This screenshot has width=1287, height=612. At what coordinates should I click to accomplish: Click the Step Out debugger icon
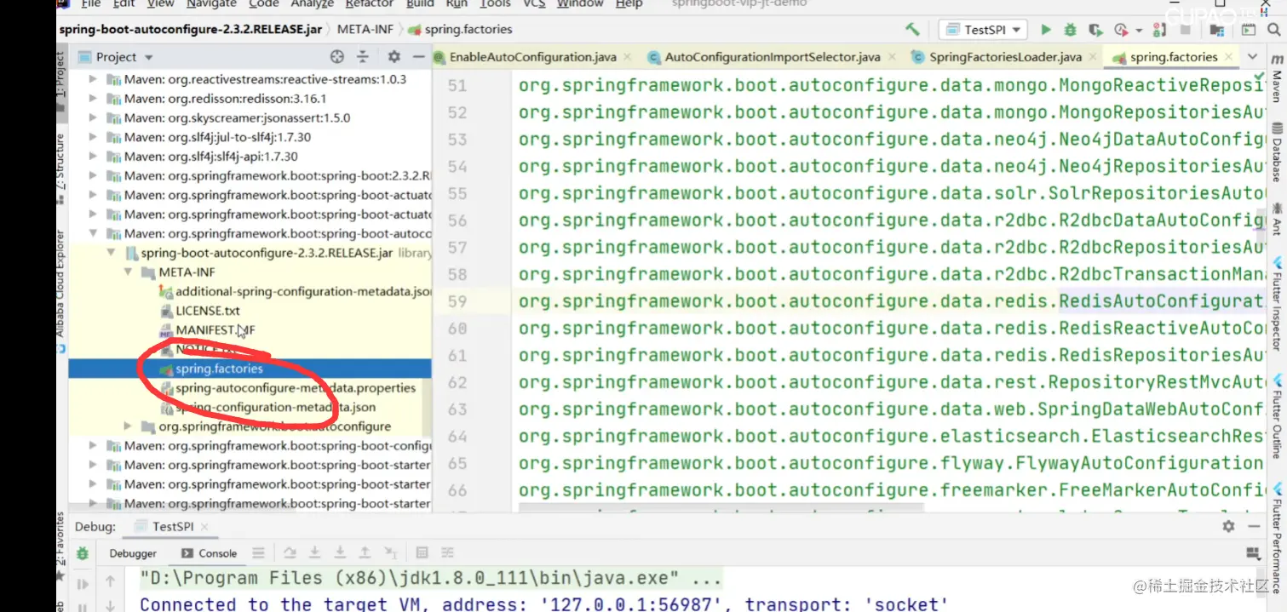pos(365,552)
